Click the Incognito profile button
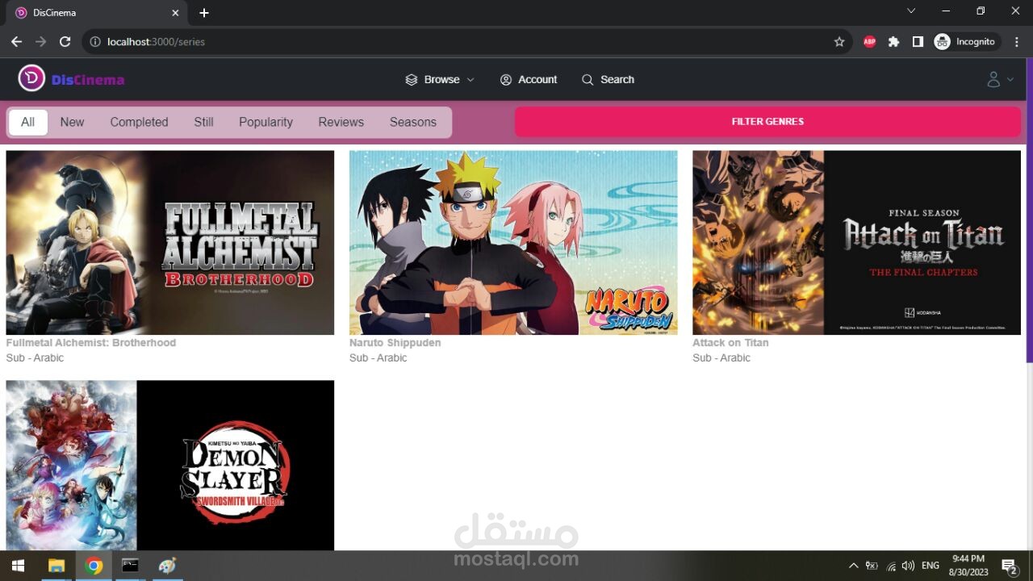This screenshot has height=581, width=1033. click(x=966, y=41)
